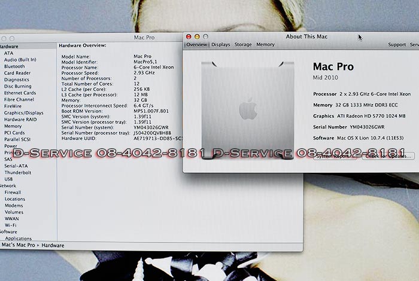Collapse the Network category in sidebar

click(x=8, y=186)
